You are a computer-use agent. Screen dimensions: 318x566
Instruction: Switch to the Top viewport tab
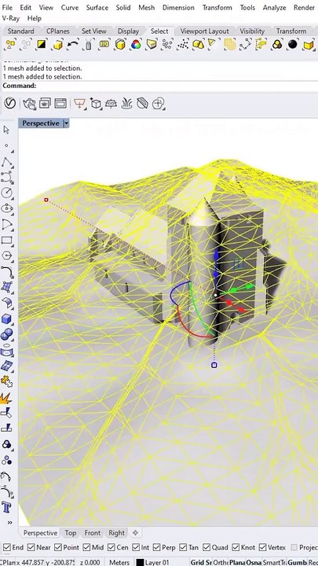click(71, 533)
